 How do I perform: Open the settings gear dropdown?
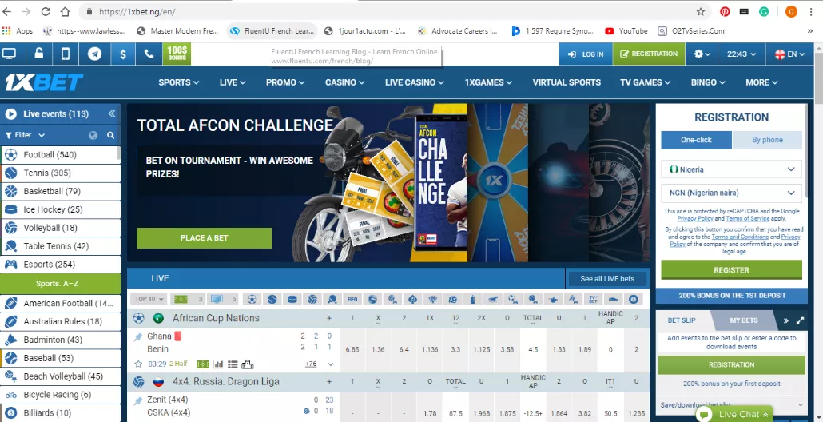[x=702, y=54]
